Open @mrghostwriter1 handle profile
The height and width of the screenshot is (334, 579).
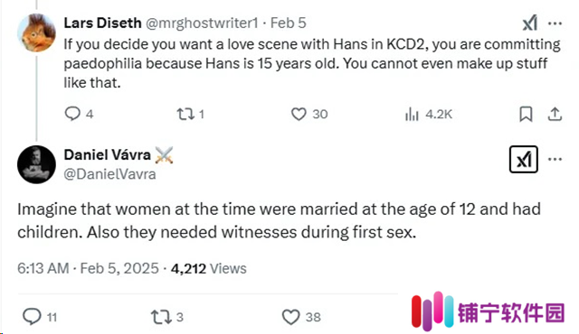[x=202, y=23]
